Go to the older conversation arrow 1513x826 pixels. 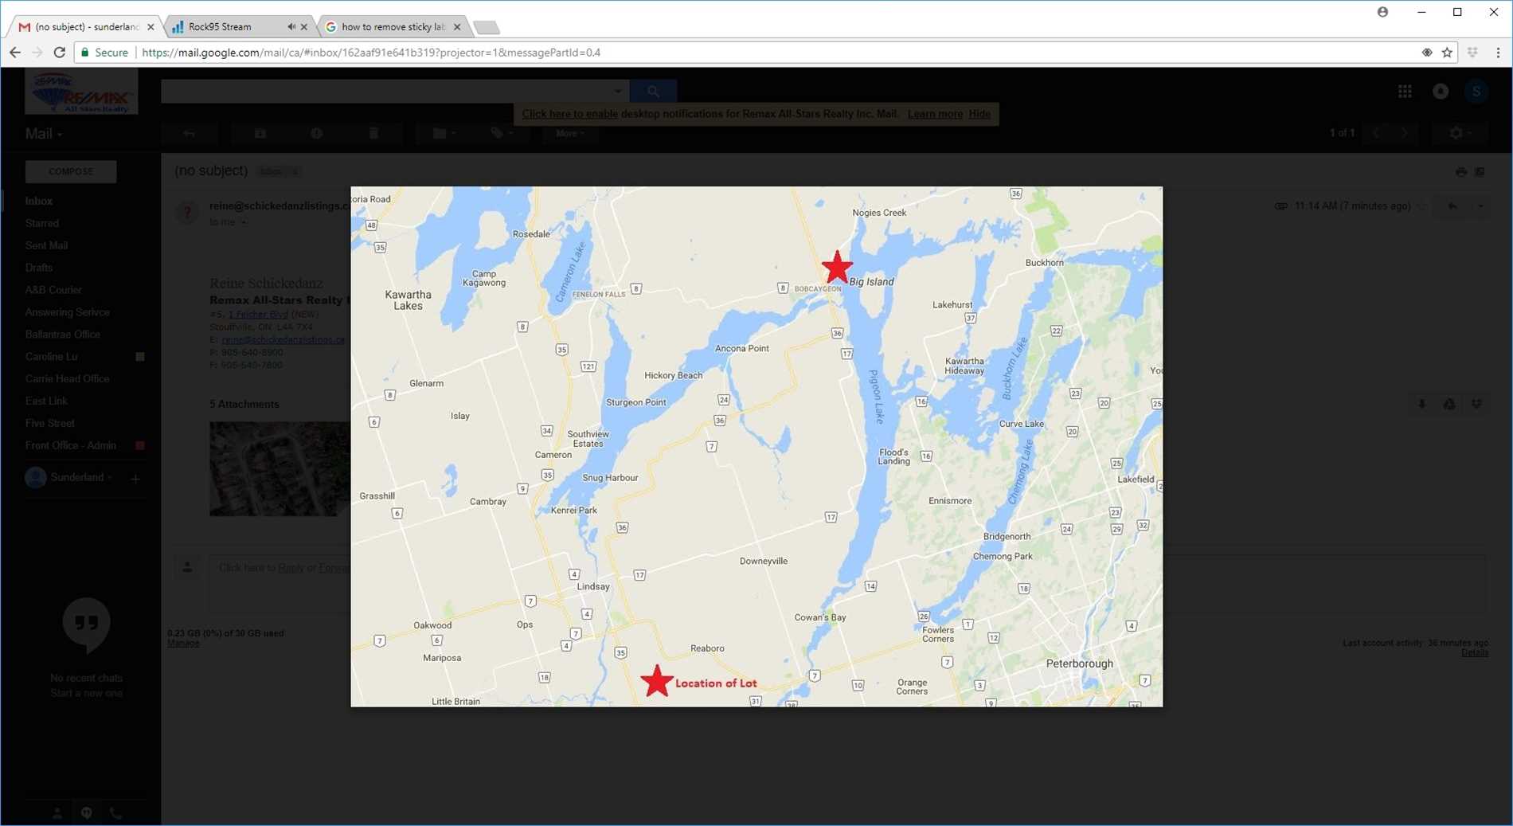pyautogui.click(x=1404, y=134)
